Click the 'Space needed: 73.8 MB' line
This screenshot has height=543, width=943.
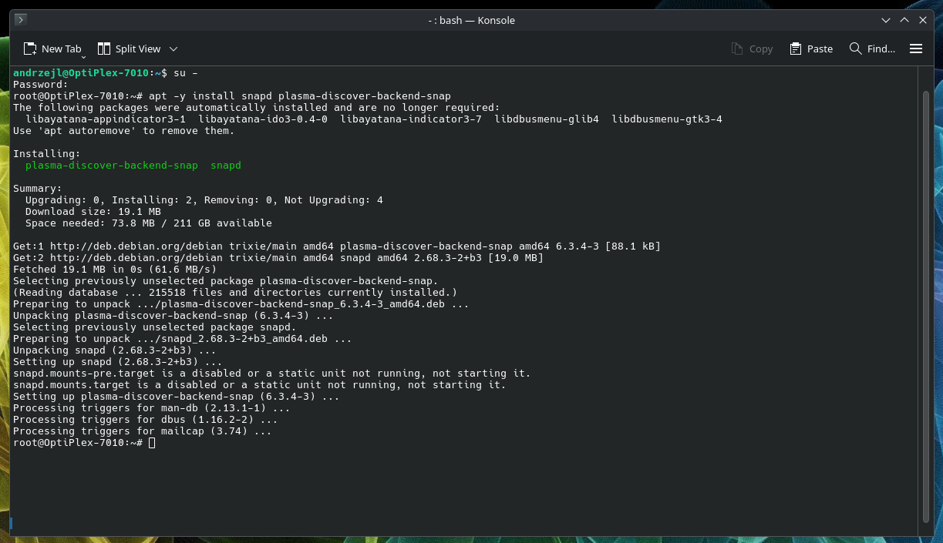point(149,223)
